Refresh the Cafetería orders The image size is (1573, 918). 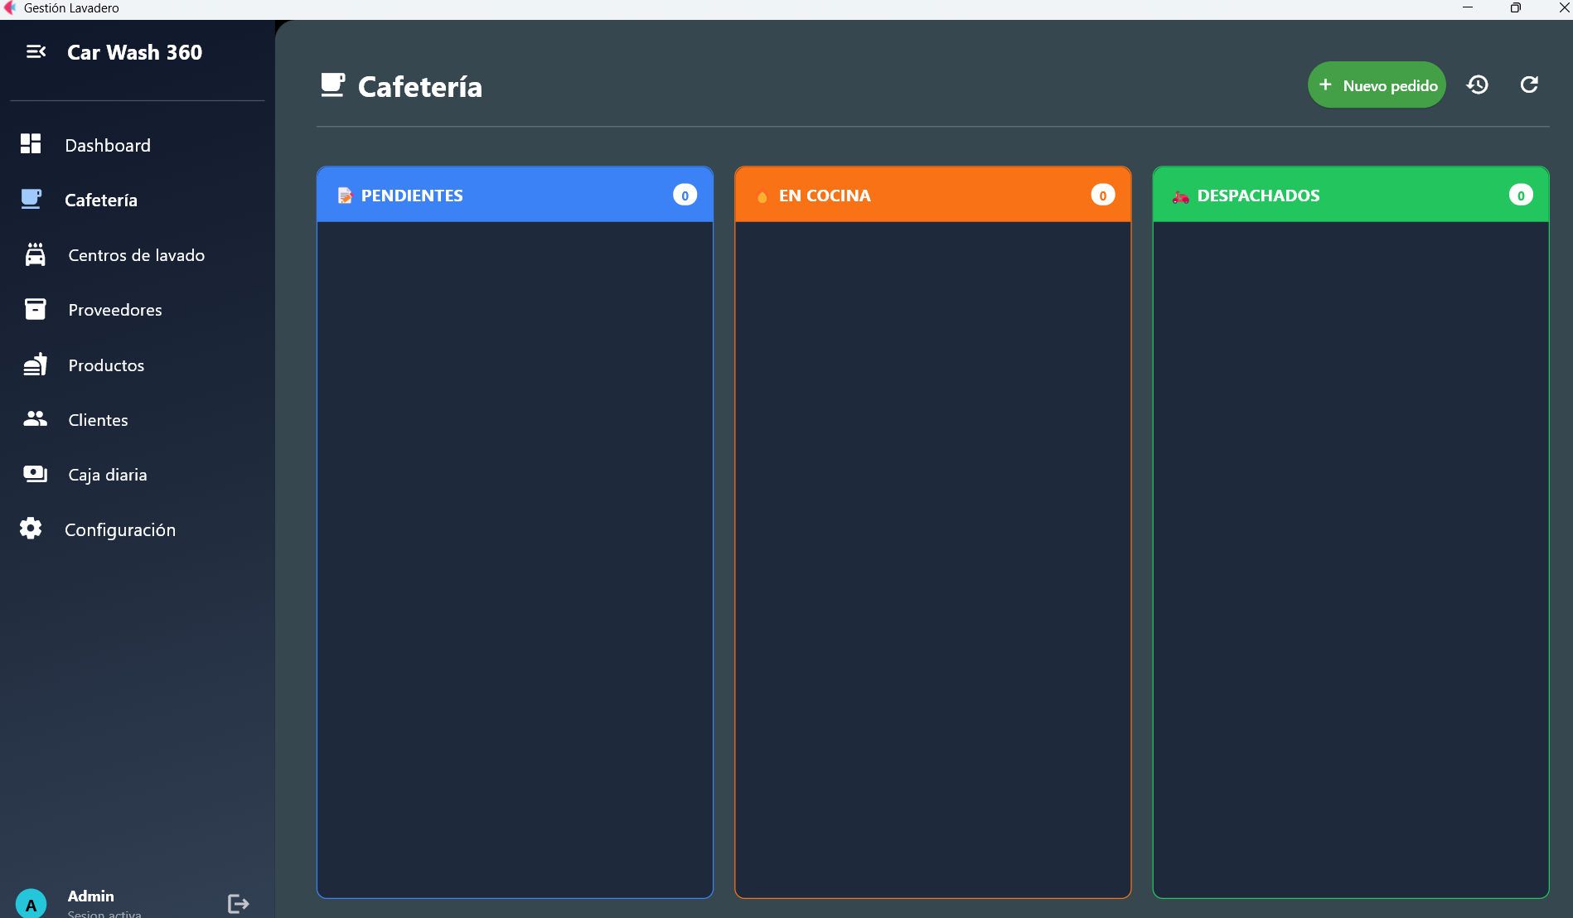pos(1529,85)
